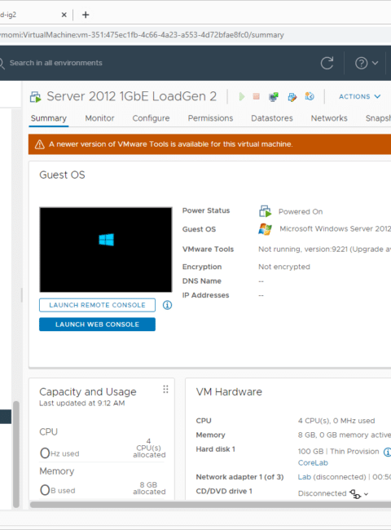Open a new browser tab
Viewport: 391px width, 530px height.
pos(86,15)
